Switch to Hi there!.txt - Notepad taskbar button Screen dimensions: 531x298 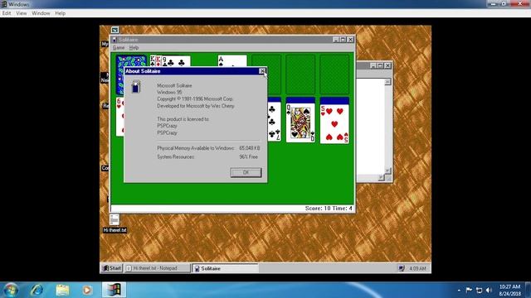pyautogui.click(x=157, y=268)
